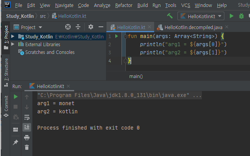Build the project with the hammer icon

click(x=170, y=16)
